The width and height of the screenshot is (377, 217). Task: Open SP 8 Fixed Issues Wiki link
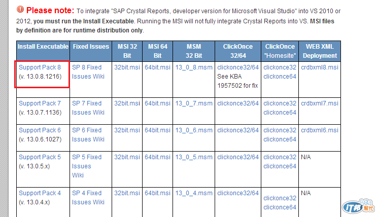(x=88, y=72)
